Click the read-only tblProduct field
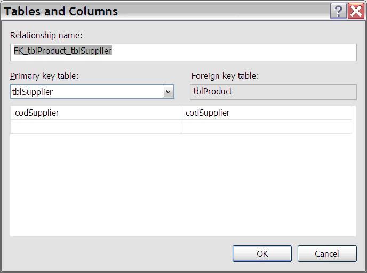367x273 pixels. [x=273, y=92]
